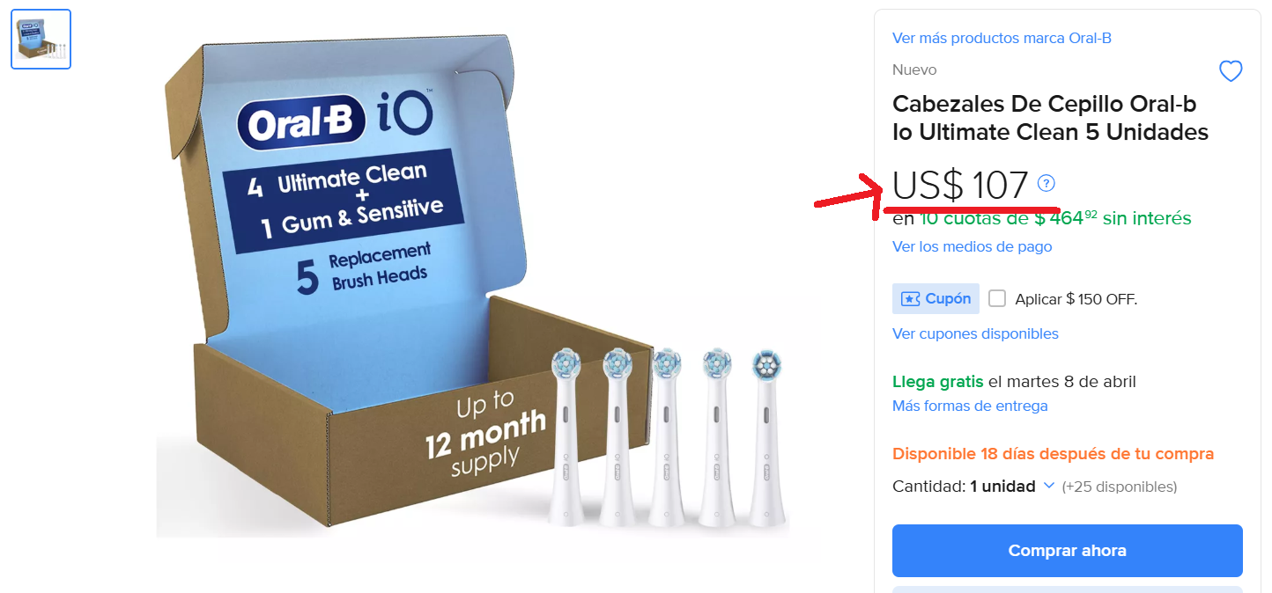Click the 10 cuotas sin interés text
1272x593 pixels.
point(1055,218)
